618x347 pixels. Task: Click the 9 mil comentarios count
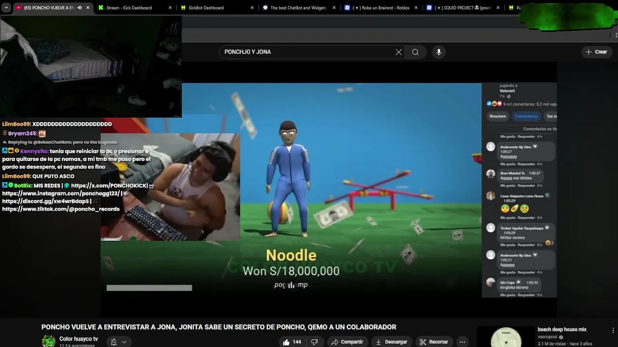point(519,104)
